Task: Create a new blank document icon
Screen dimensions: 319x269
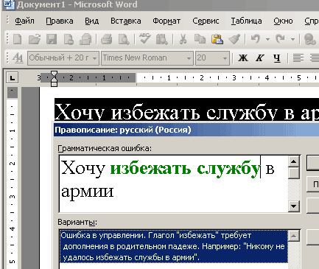Action: pos(17,39)
